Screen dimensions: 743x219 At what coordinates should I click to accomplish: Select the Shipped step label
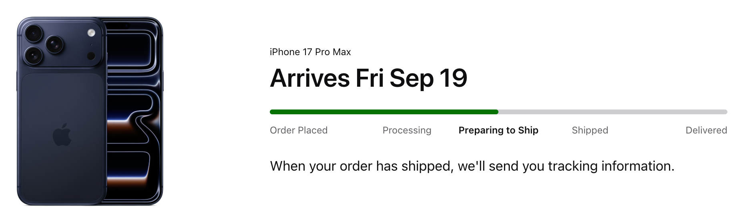coord(590,130)
